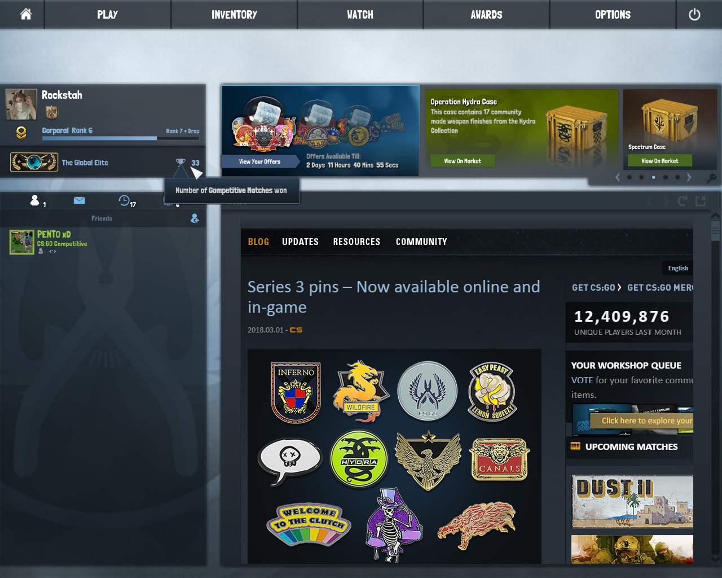
Task: Click the View Your Offers button
Action: coord(259,161)
